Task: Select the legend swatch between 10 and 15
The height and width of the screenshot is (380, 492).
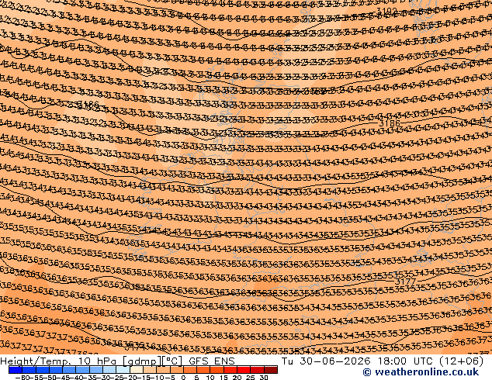Action: [x=217, y=370]
